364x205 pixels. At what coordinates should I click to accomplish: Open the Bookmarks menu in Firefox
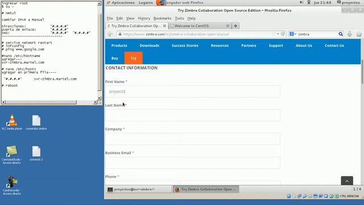coord(162,18)
